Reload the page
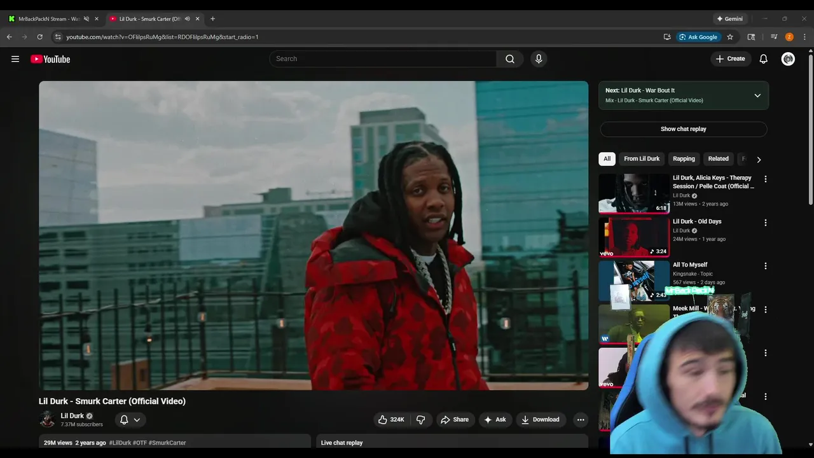This screenshot has height=458, width=814. click(39, 37)
